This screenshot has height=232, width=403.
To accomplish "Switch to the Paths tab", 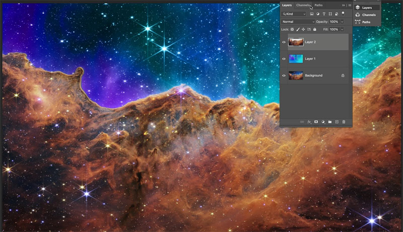I will point(318,5).
